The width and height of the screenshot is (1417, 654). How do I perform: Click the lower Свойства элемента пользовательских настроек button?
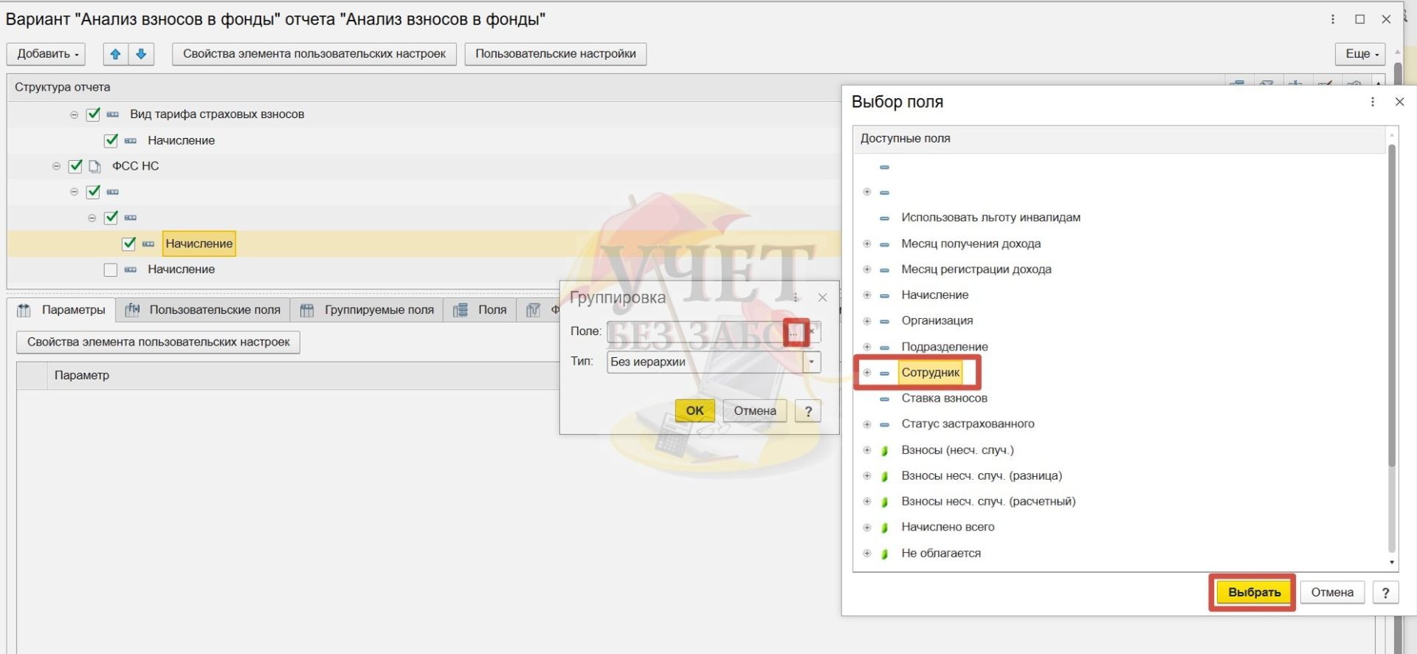point(159,343)
